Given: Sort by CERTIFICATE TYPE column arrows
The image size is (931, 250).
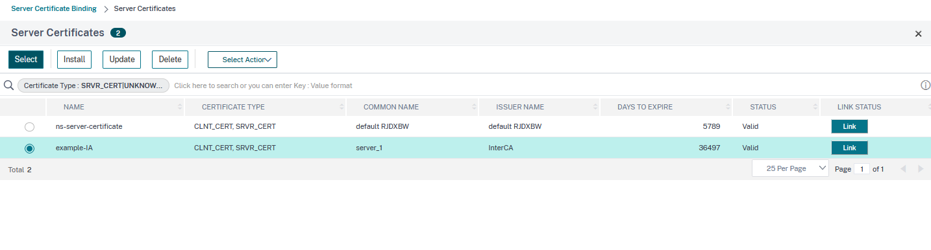Looking at the screenshot, I should [x=341, y=107].
